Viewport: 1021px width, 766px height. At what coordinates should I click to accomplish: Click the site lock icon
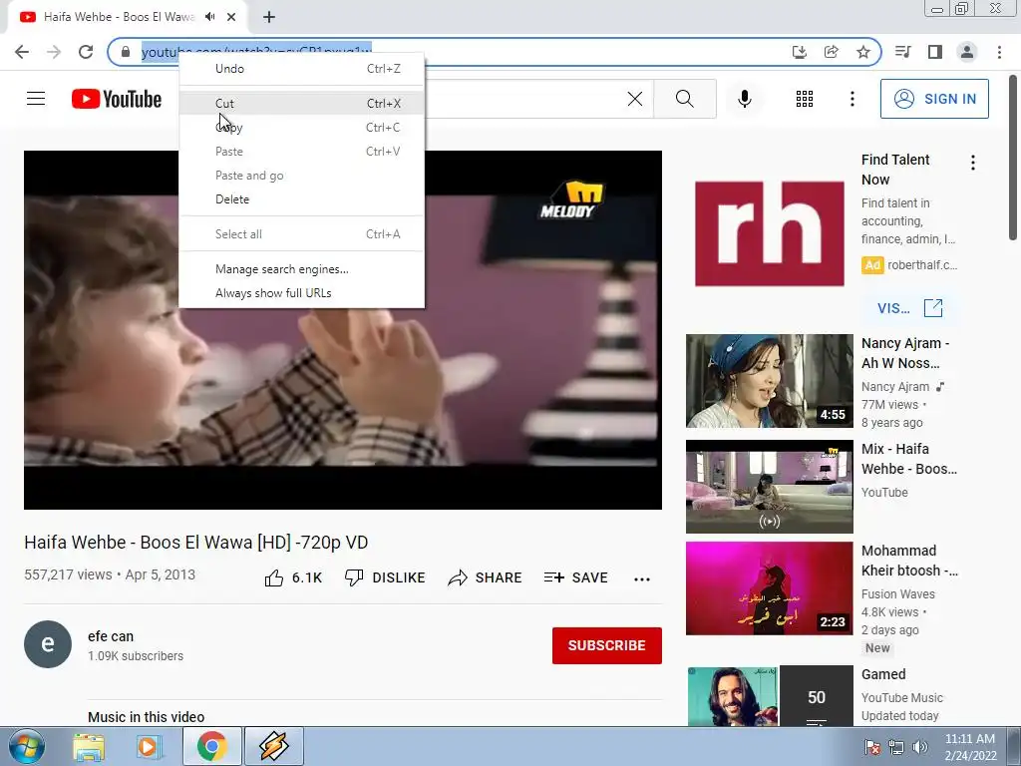pos(126,52)
